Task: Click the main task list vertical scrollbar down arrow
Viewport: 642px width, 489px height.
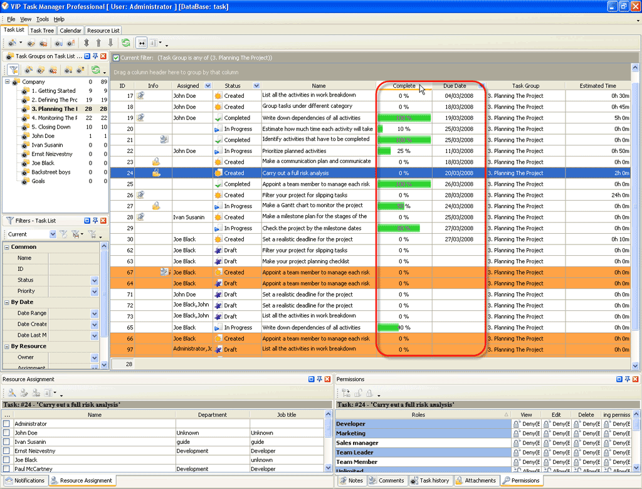Action: 635,365
